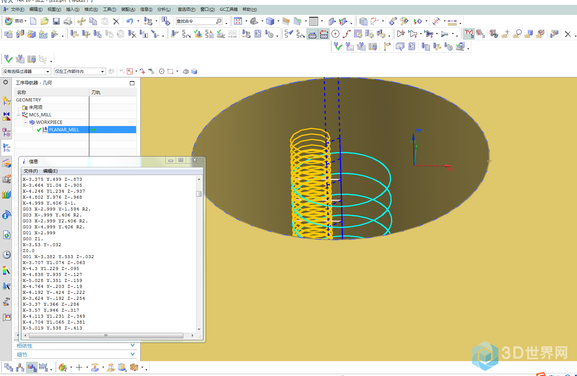The width and height of the screenshot is (577, 376).
Task: Click the Create Tool icon
Action: (x=20, y=34)
